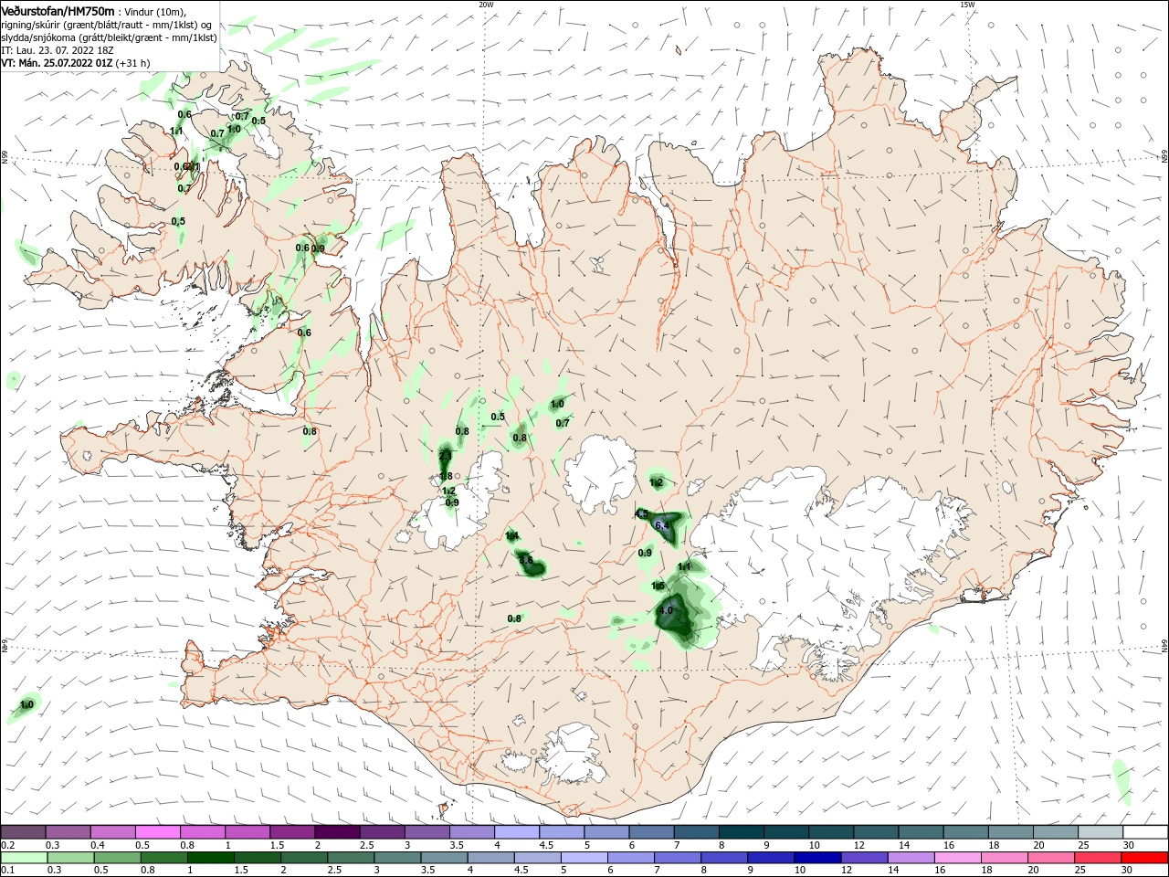Screen dimensions: 1169x877
Task: Click the 15W longitude label
Action: coord(967,5)
